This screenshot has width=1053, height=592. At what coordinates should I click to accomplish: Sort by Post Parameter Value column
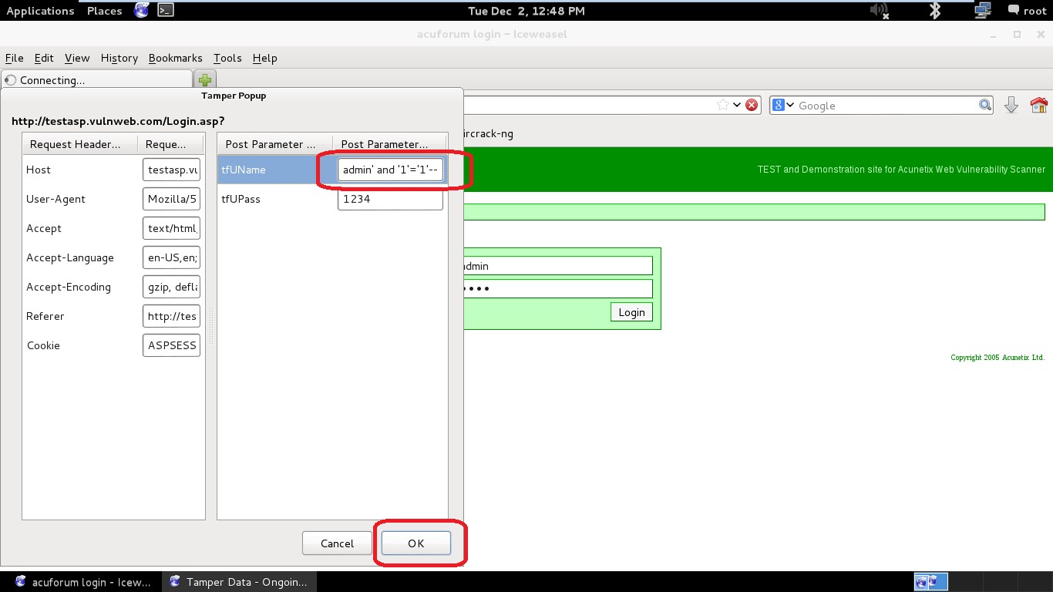pyautogui.click(x=389, y=144)
